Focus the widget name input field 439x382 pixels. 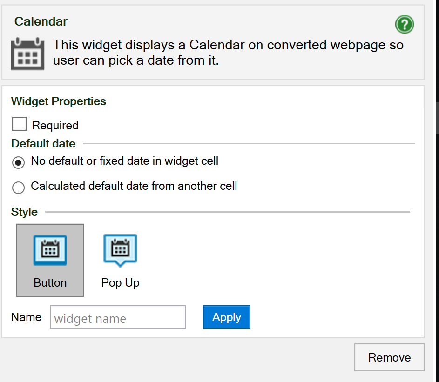click(118, 317)
